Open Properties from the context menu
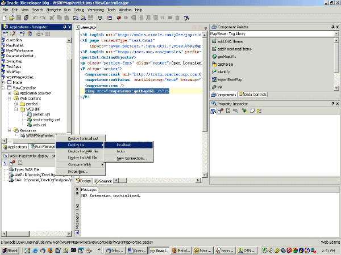Image resolution: width=341 pixels, height=255 pixels. (81, 172)
